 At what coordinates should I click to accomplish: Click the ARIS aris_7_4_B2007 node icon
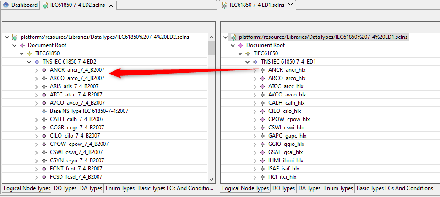click(44, 86)
